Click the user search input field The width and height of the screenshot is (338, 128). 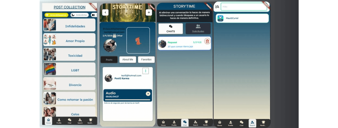244,7
